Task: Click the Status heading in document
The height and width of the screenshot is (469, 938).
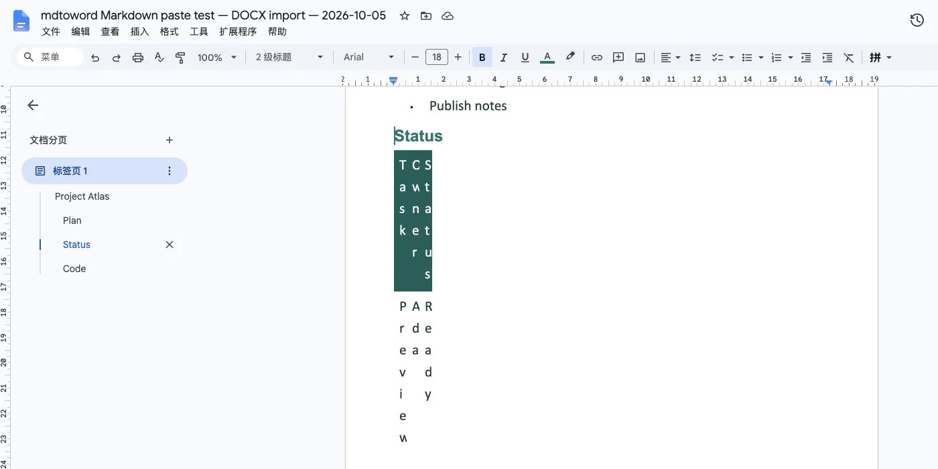Action: coord(418,136)
